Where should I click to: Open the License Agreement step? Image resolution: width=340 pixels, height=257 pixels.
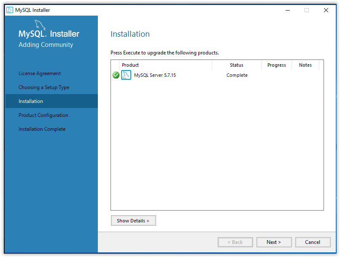40,73
